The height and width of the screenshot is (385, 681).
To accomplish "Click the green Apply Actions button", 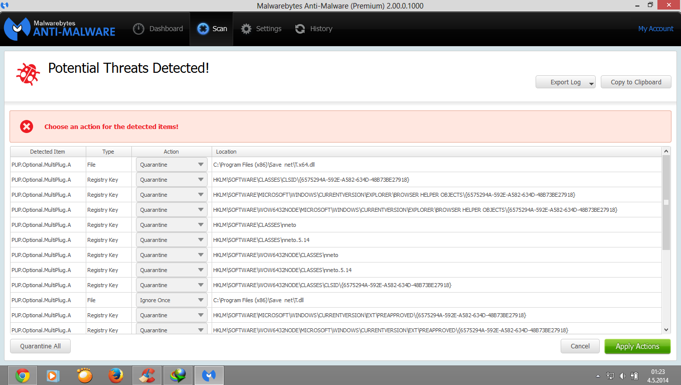I will [x=637, y=346].
